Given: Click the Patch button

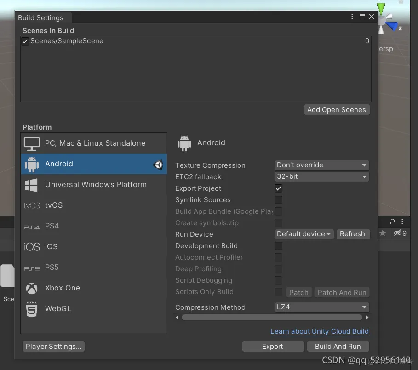Looking at the screenshot, I should coord(299,292).
